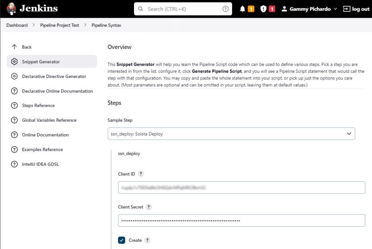372x249 pixels.
Task: Click the log out link
Action: click(361, 9)
